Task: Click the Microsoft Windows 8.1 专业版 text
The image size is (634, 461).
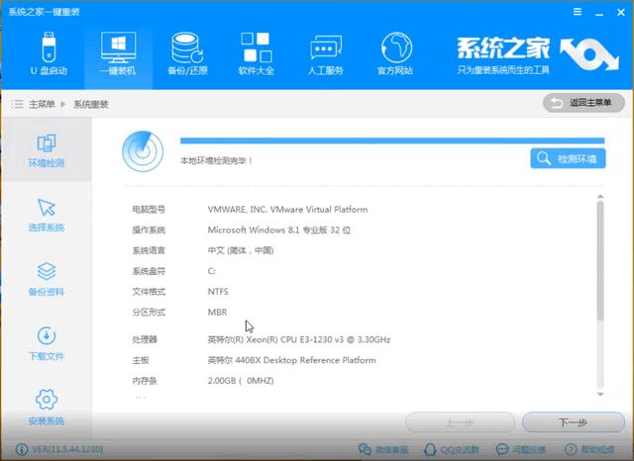Action: tap(279, 230)
